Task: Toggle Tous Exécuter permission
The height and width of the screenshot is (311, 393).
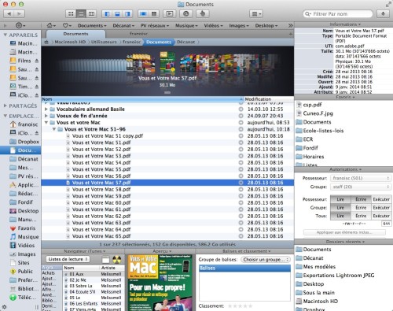Action: coord(381,216)
